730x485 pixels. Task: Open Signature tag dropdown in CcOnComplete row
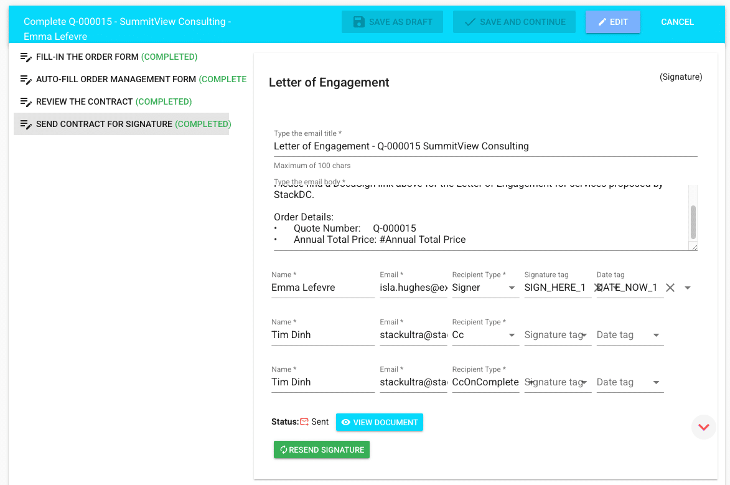pos(585,382)
